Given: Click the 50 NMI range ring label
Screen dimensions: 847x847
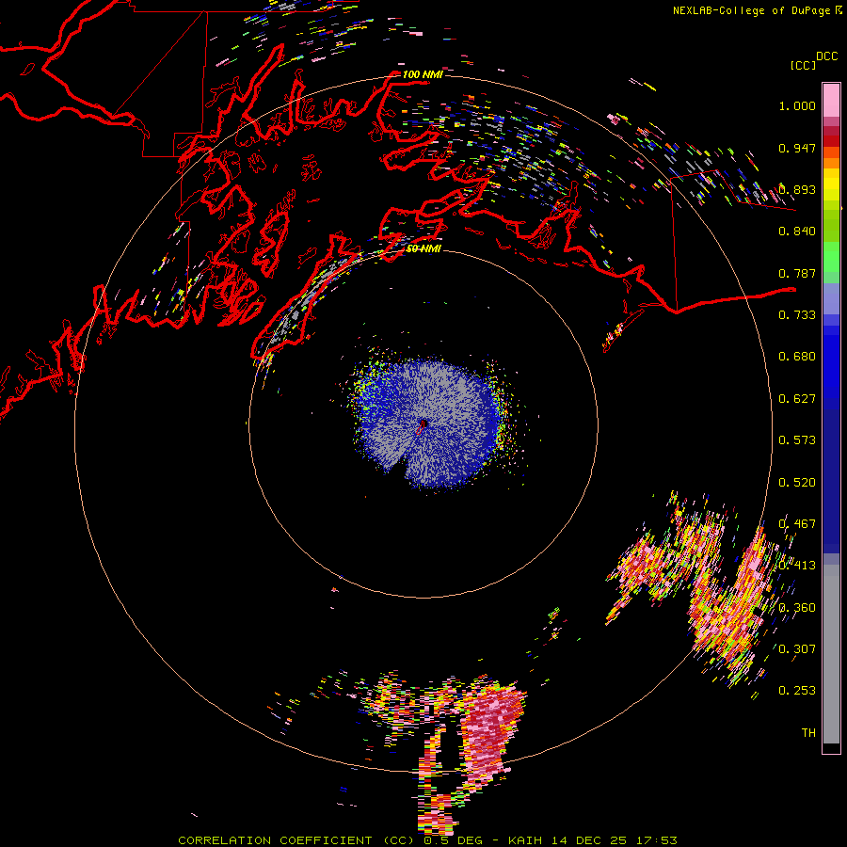Looking at the screenshot, I should [x=423, y=248].
